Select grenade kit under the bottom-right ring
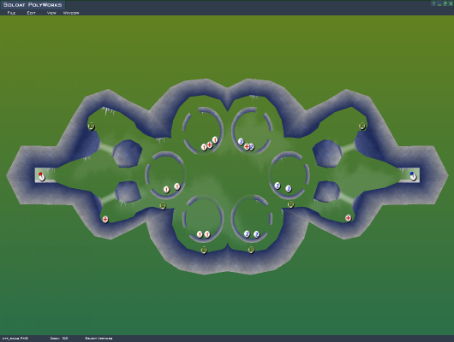454x342 pixels. tap(251, 249)
